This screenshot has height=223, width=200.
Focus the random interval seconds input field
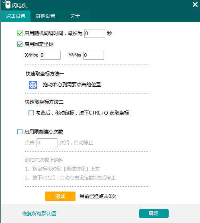[95, 33]
